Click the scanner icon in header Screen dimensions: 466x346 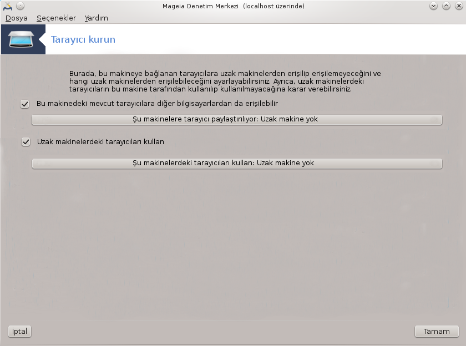(21, 39)
